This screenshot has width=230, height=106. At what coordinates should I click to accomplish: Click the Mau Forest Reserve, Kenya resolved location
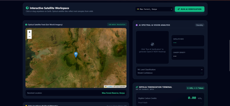pos(113,93)
